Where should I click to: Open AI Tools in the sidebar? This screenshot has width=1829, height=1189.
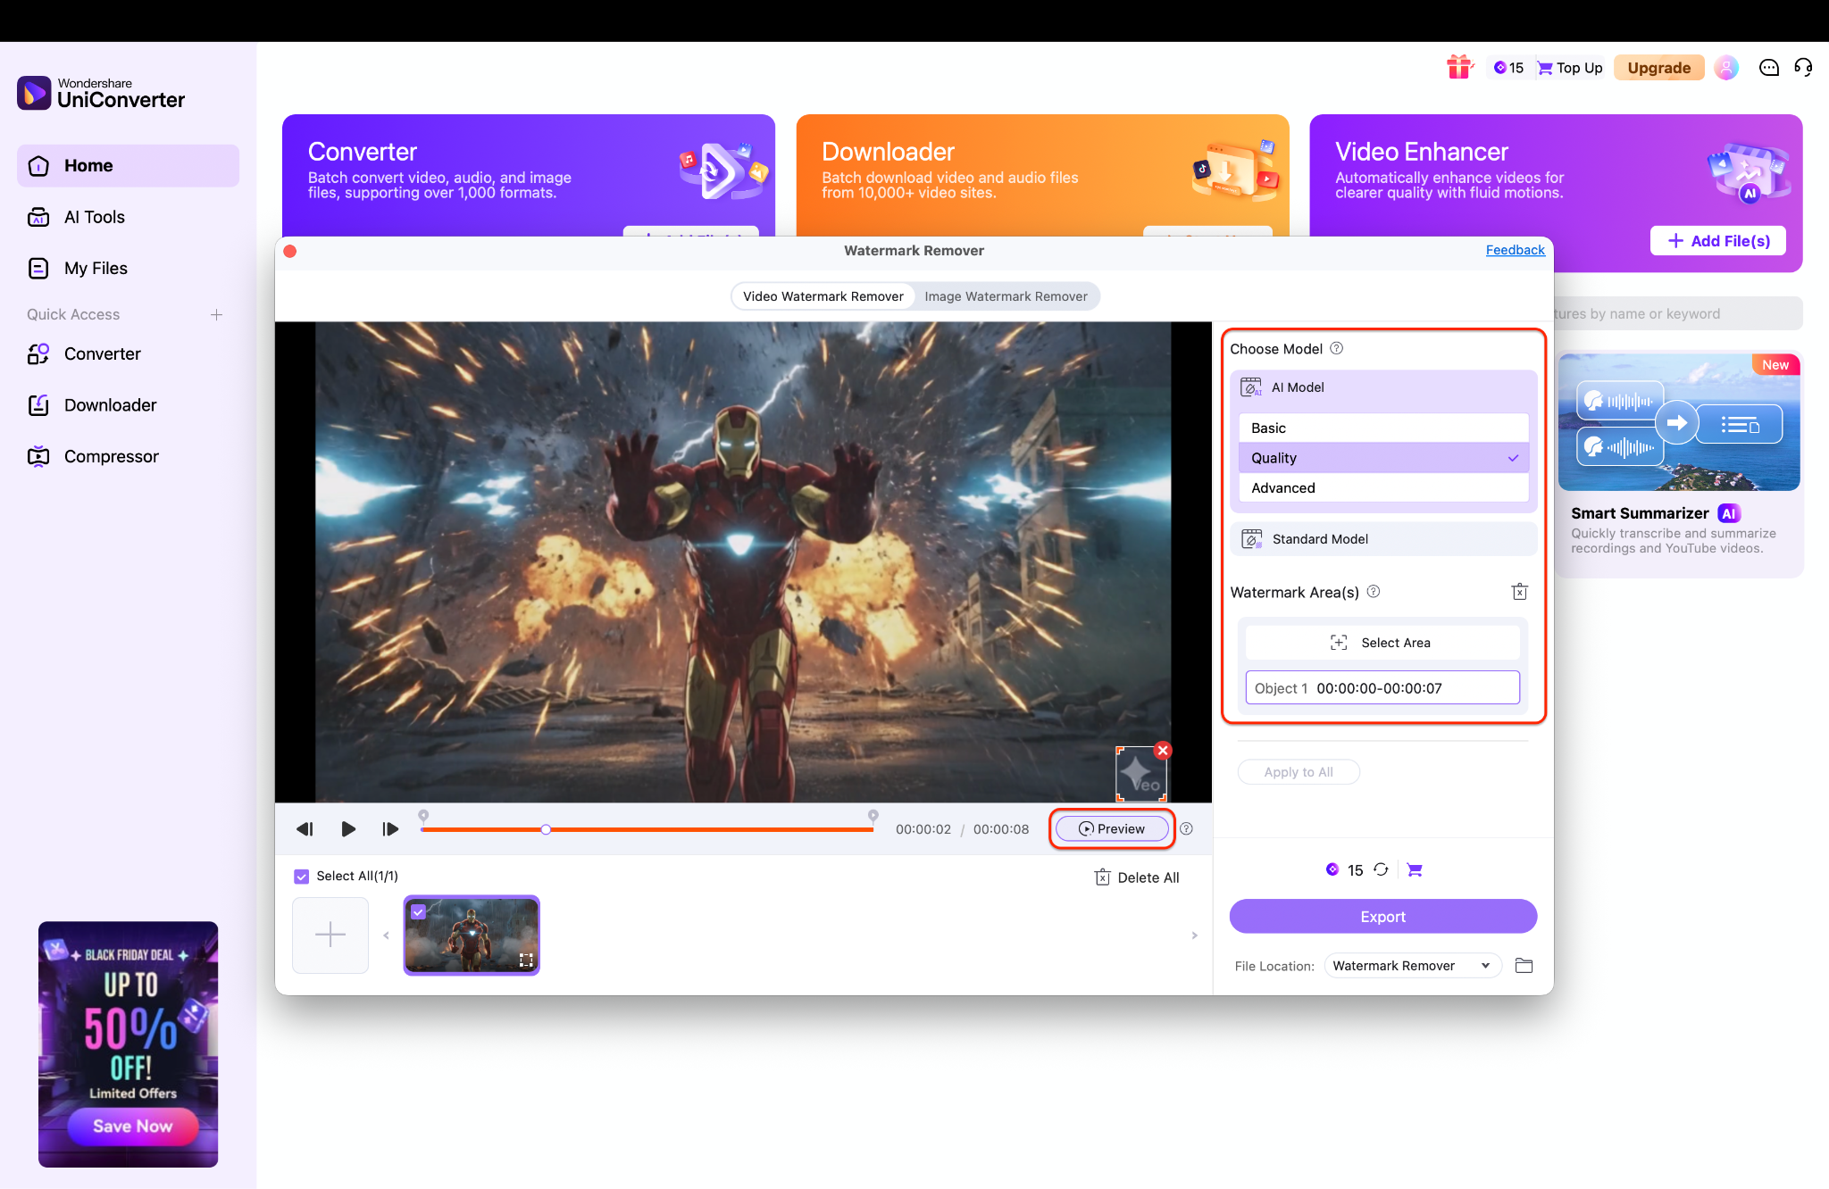pos(94,217)
